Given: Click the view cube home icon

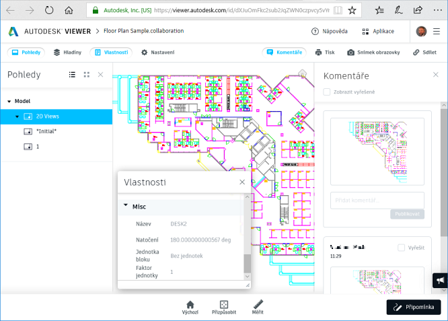Looking at the screenshot, I should pos(302,73).
